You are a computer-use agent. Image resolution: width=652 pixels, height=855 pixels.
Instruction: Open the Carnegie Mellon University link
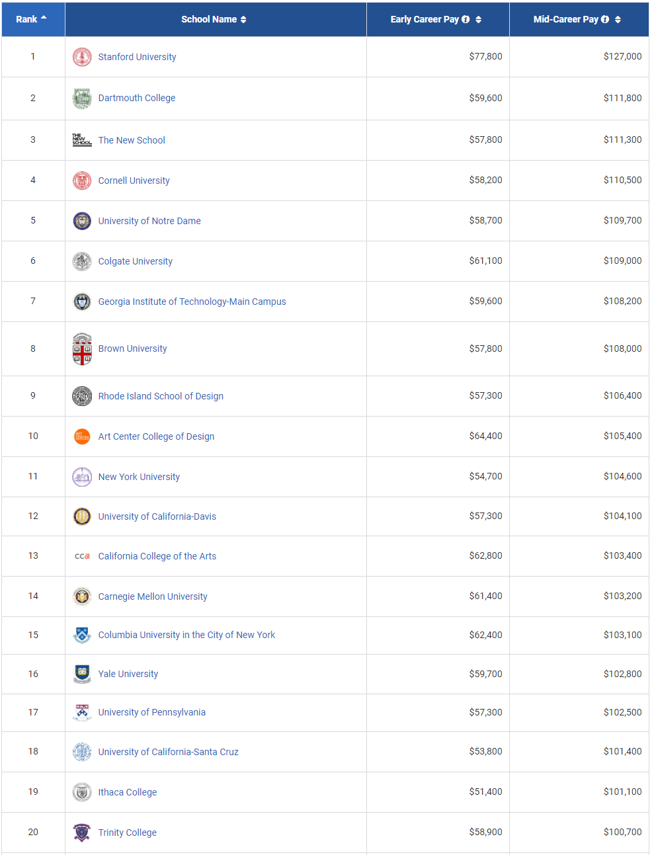coord(153,596)
